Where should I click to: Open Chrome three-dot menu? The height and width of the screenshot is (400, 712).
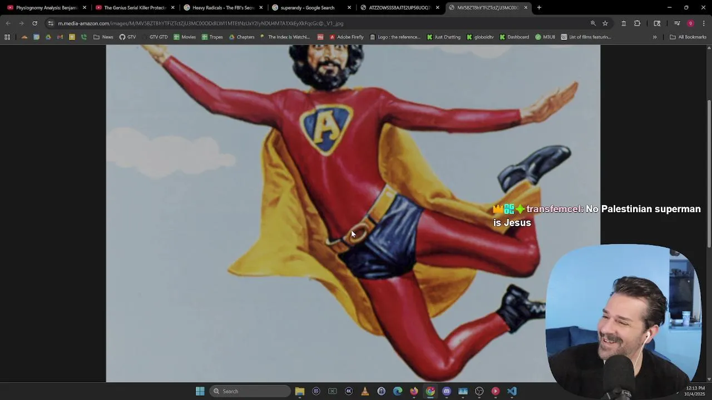coord(704,23)
